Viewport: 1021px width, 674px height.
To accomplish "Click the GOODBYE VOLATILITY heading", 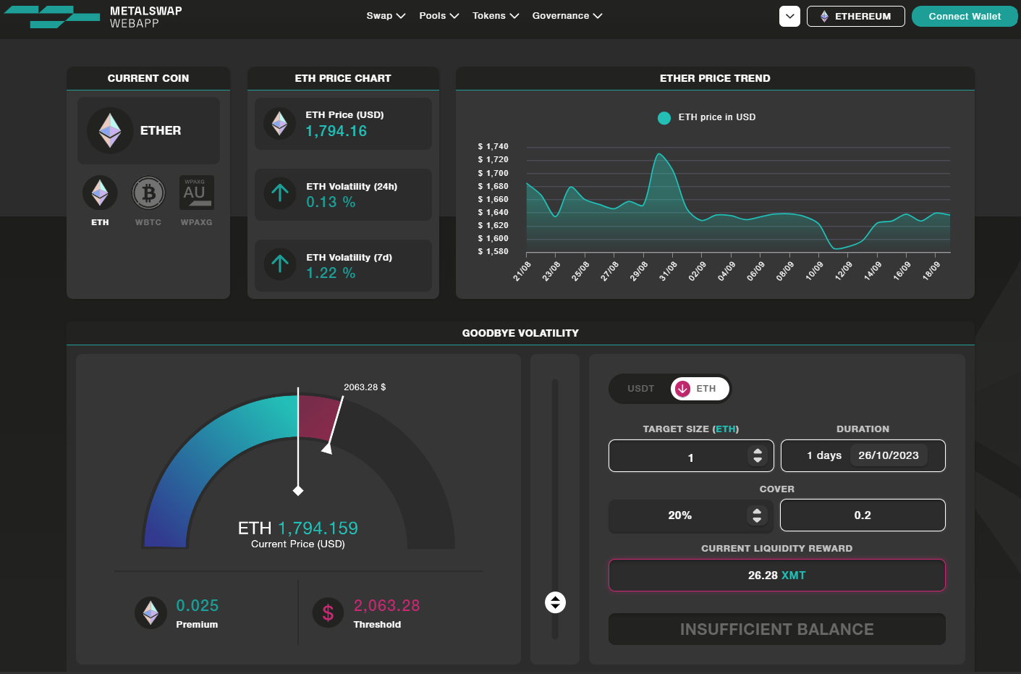I will pyautogui.click(x=520, y=333).
